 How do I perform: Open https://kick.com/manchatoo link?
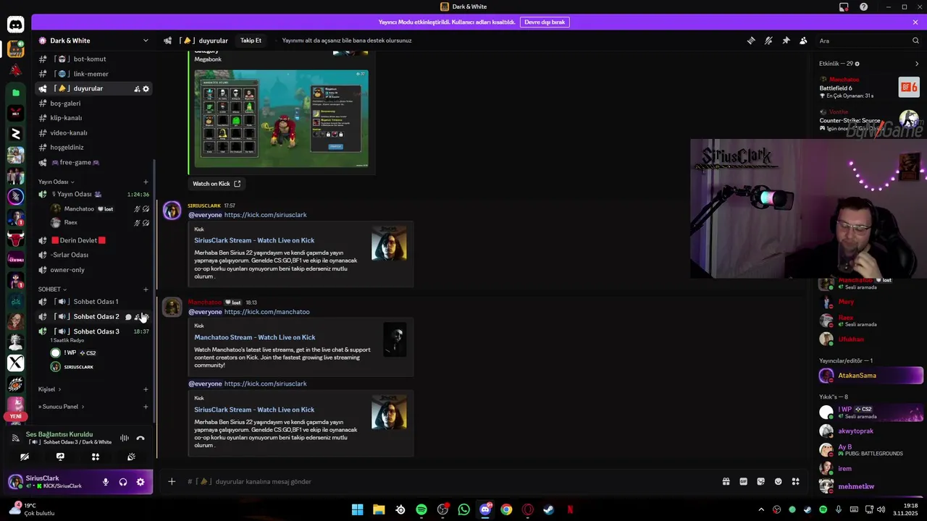click(x=267, y=312)
